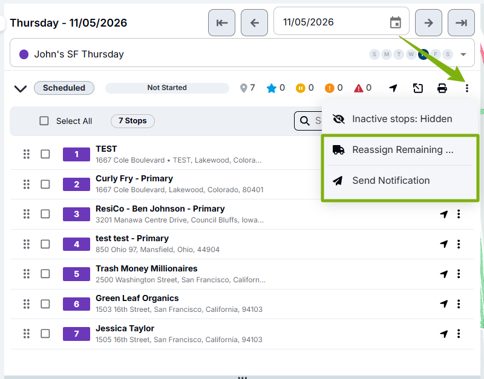The height and width of the screenshot is (379, 484).
Task: Tick the checkbox for Curly Fry stop
Action: [45, 184]
